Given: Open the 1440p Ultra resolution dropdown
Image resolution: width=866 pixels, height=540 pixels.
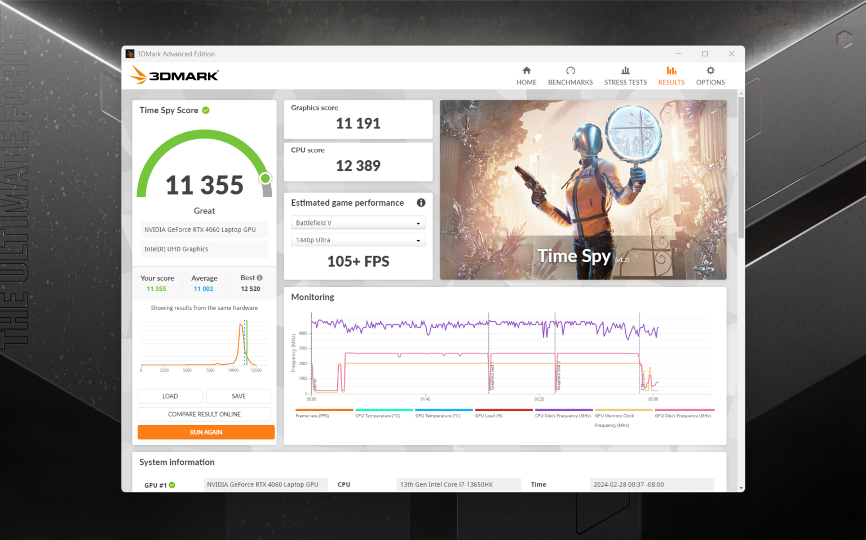Looking at the screenshot, I should tap(358, 240).
